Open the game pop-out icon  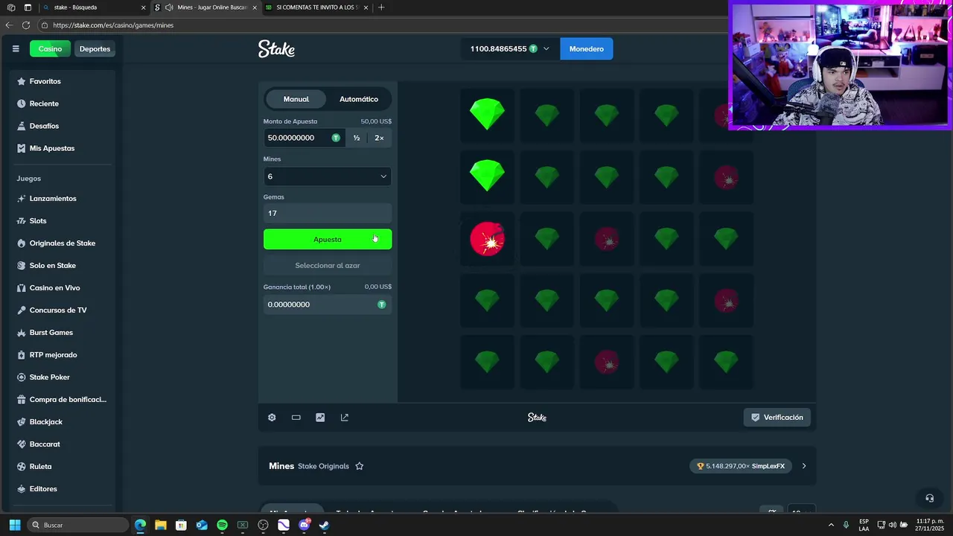point(345,418)
